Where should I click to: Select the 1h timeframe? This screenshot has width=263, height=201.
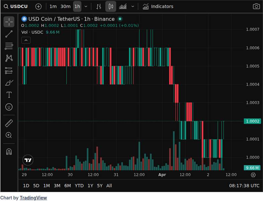[x=77, y=7]
